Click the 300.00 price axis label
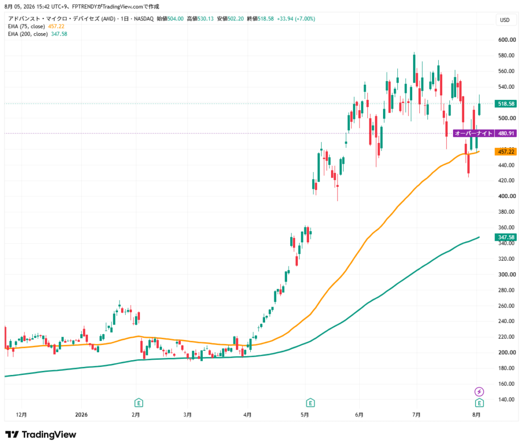 pyautogui.click(x=507, y=275)
